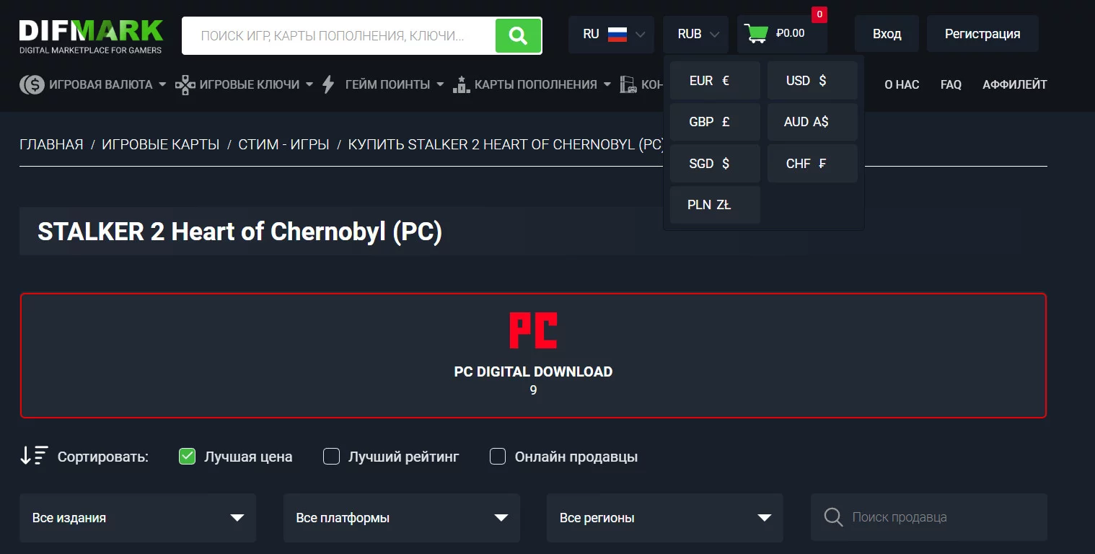Screen dimensions: 1095x554
Task: Click the green search magnifier button
Action: tap(518, 35)
